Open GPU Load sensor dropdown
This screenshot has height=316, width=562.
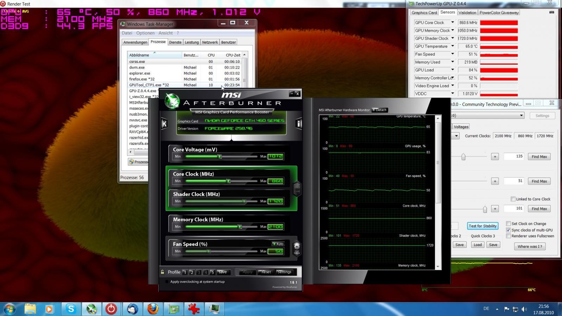[x=453, y=70]
